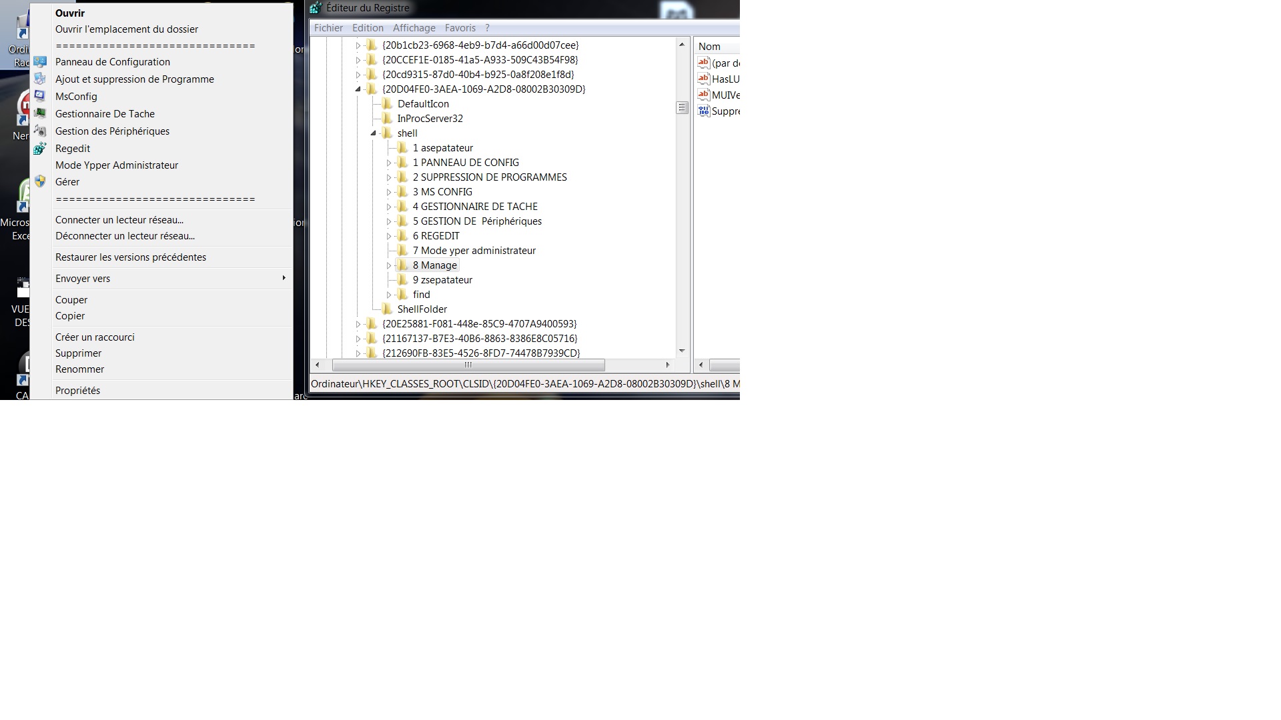This screenshot has height=720, width=1281.
Task: Expand the 2 SUPPRESSION DE PROGRAMMES key
Action: click(x=389, y=177)
